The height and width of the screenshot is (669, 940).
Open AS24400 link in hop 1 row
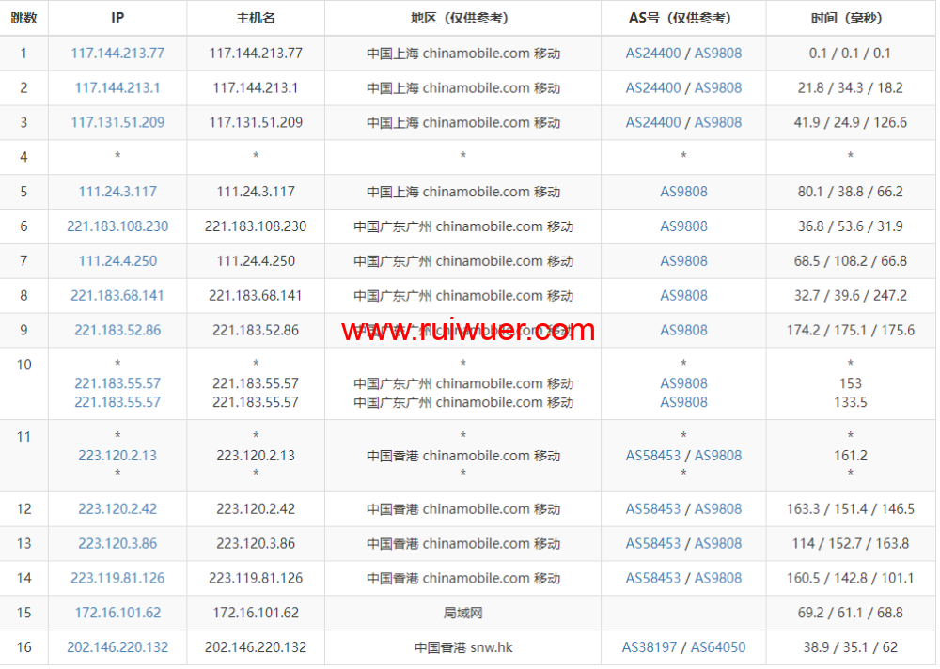click(x=653, y=54)
